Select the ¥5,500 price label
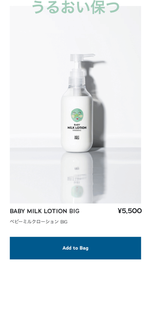154x329 pixels. [130, 211]
